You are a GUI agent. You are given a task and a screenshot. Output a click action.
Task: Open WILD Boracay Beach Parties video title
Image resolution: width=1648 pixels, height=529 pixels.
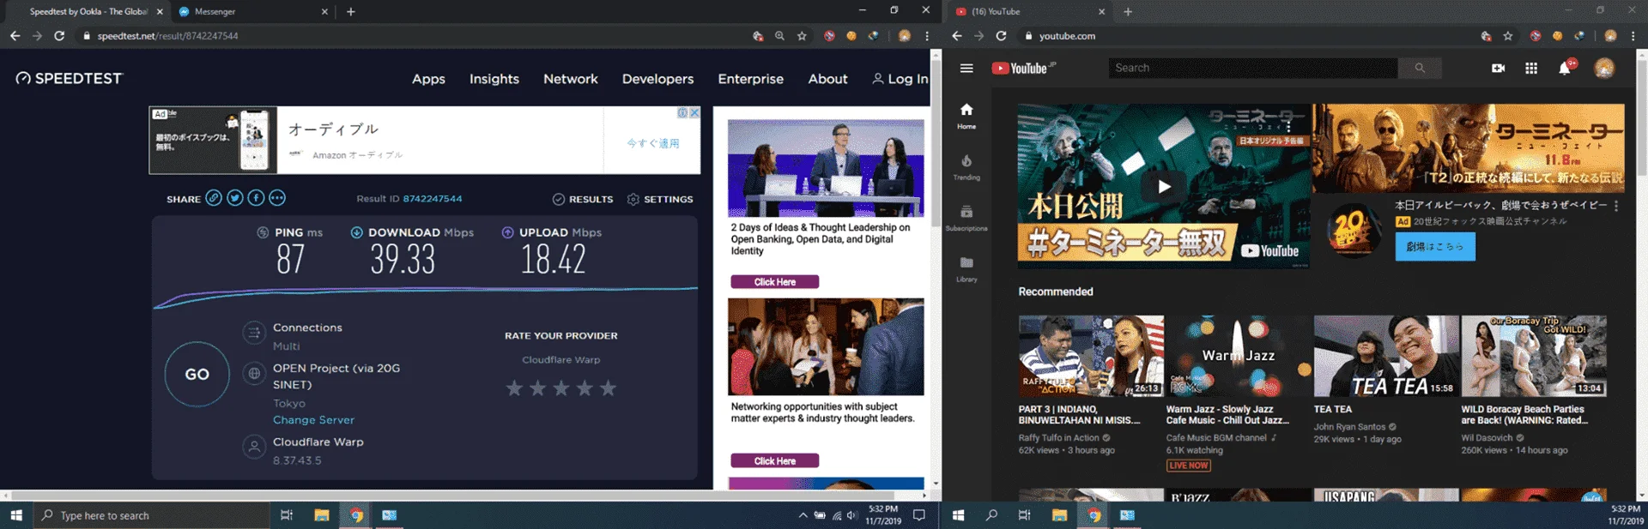tap(1524, 415)
